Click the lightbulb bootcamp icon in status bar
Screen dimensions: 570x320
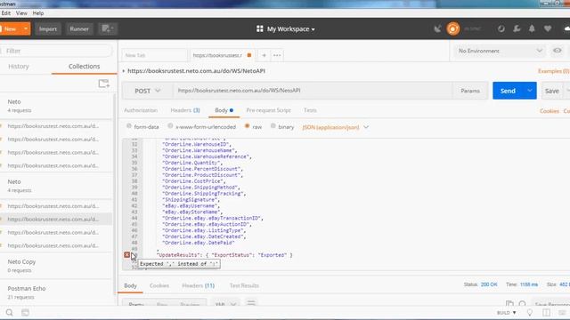click(530, 312)
